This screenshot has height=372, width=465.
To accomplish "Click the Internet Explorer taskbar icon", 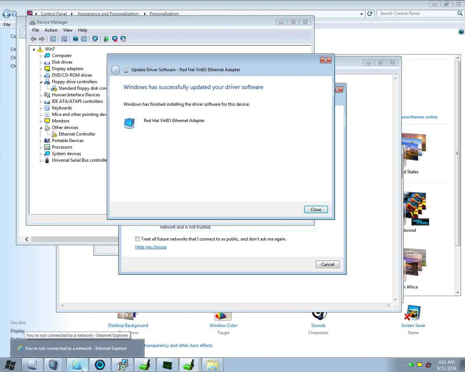I will (77, 365).
